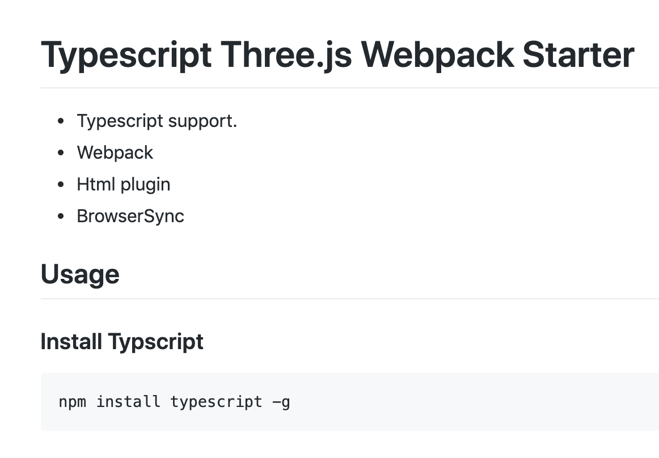
Task: Click the bullet dot beside "BrowserSync"
Action: click(61, 217)
